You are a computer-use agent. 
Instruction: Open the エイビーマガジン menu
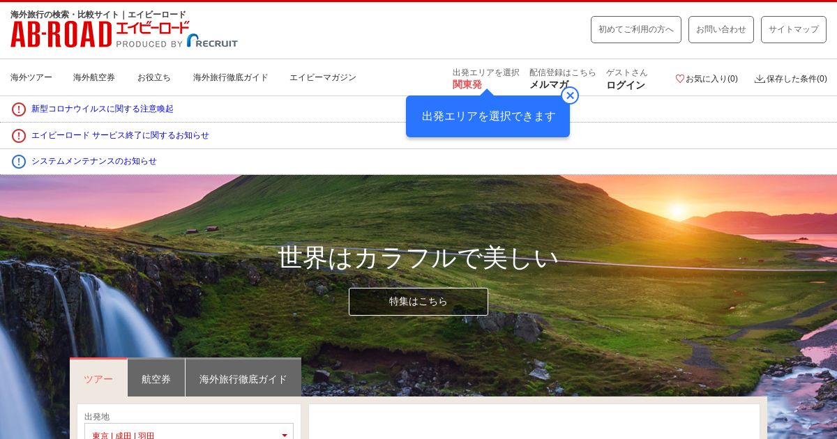tap(323, 77)
